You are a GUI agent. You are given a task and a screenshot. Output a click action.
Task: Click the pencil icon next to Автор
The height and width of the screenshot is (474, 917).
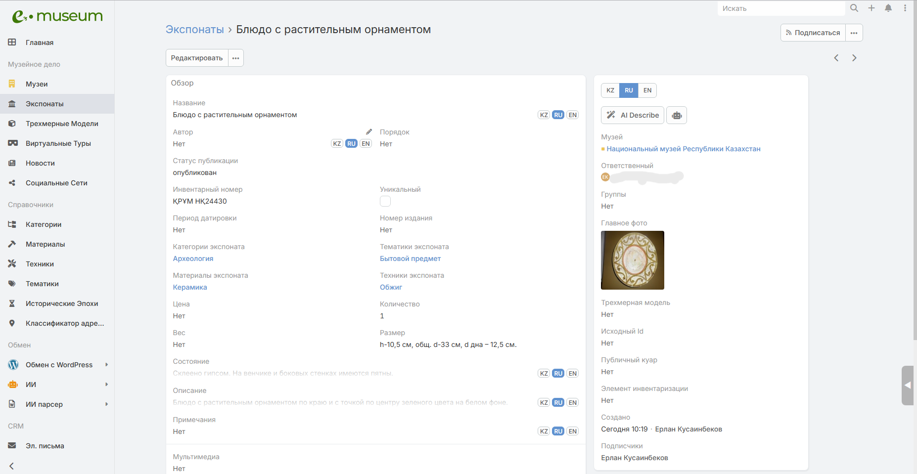click(x=368, y=132)
